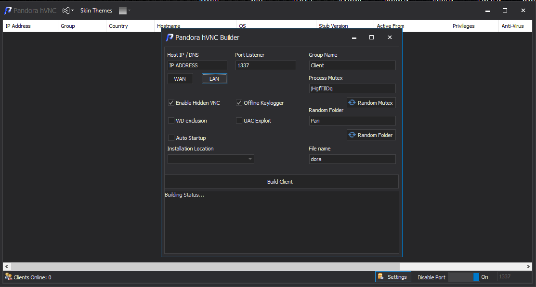Sort by Country column header
Viewport: 536px width, 287px height.
tap(130, 26)
